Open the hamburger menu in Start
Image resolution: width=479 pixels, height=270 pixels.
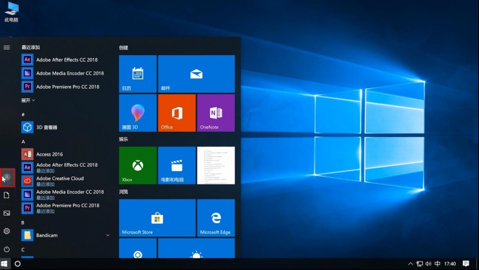pyautogui.click(x=7, y=47)
